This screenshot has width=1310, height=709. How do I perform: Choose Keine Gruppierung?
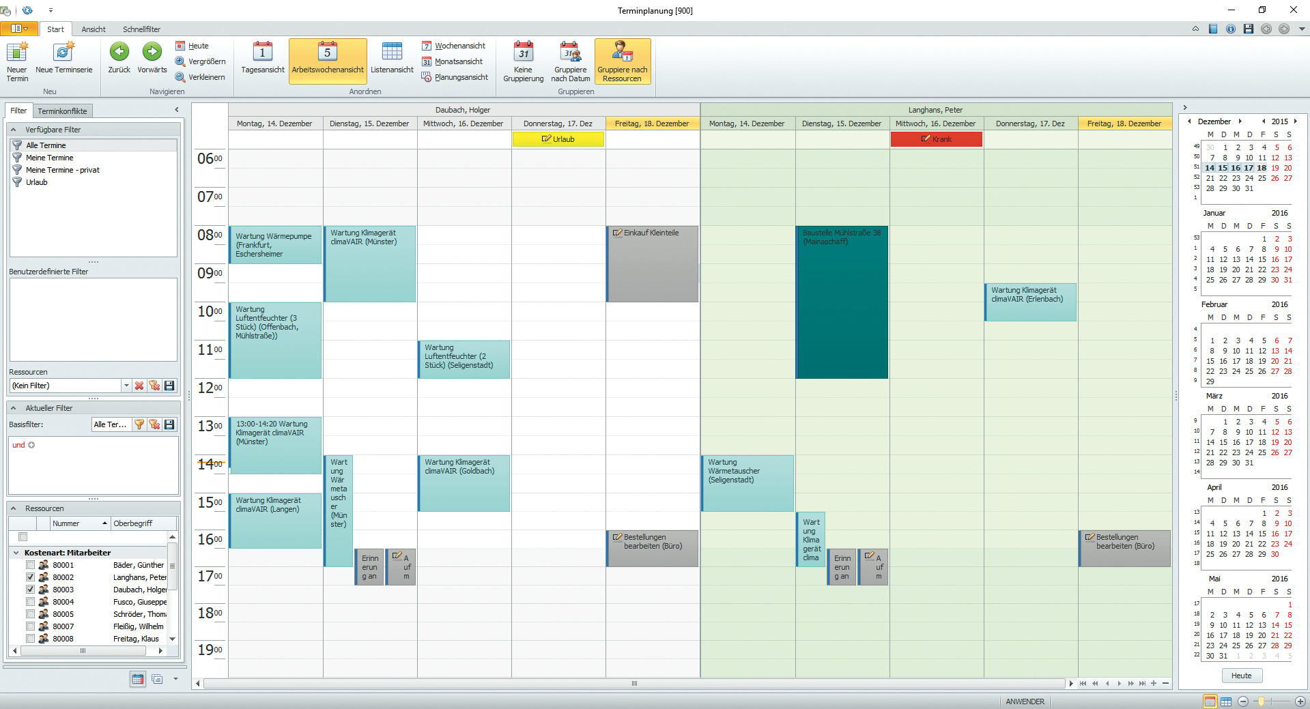[524, 61]
